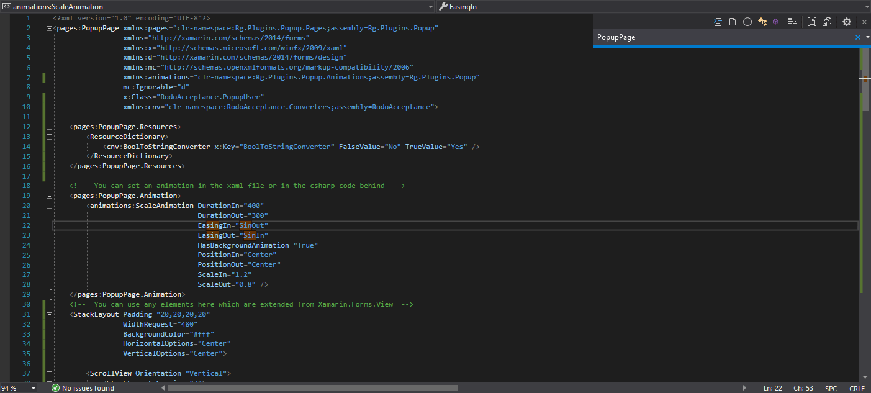Click the CRLF line ending indicator

(857, 388)
